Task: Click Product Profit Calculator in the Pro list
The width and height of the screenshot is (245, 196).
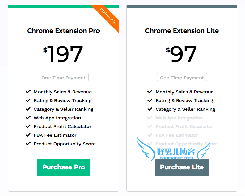Action: (62, 126)
